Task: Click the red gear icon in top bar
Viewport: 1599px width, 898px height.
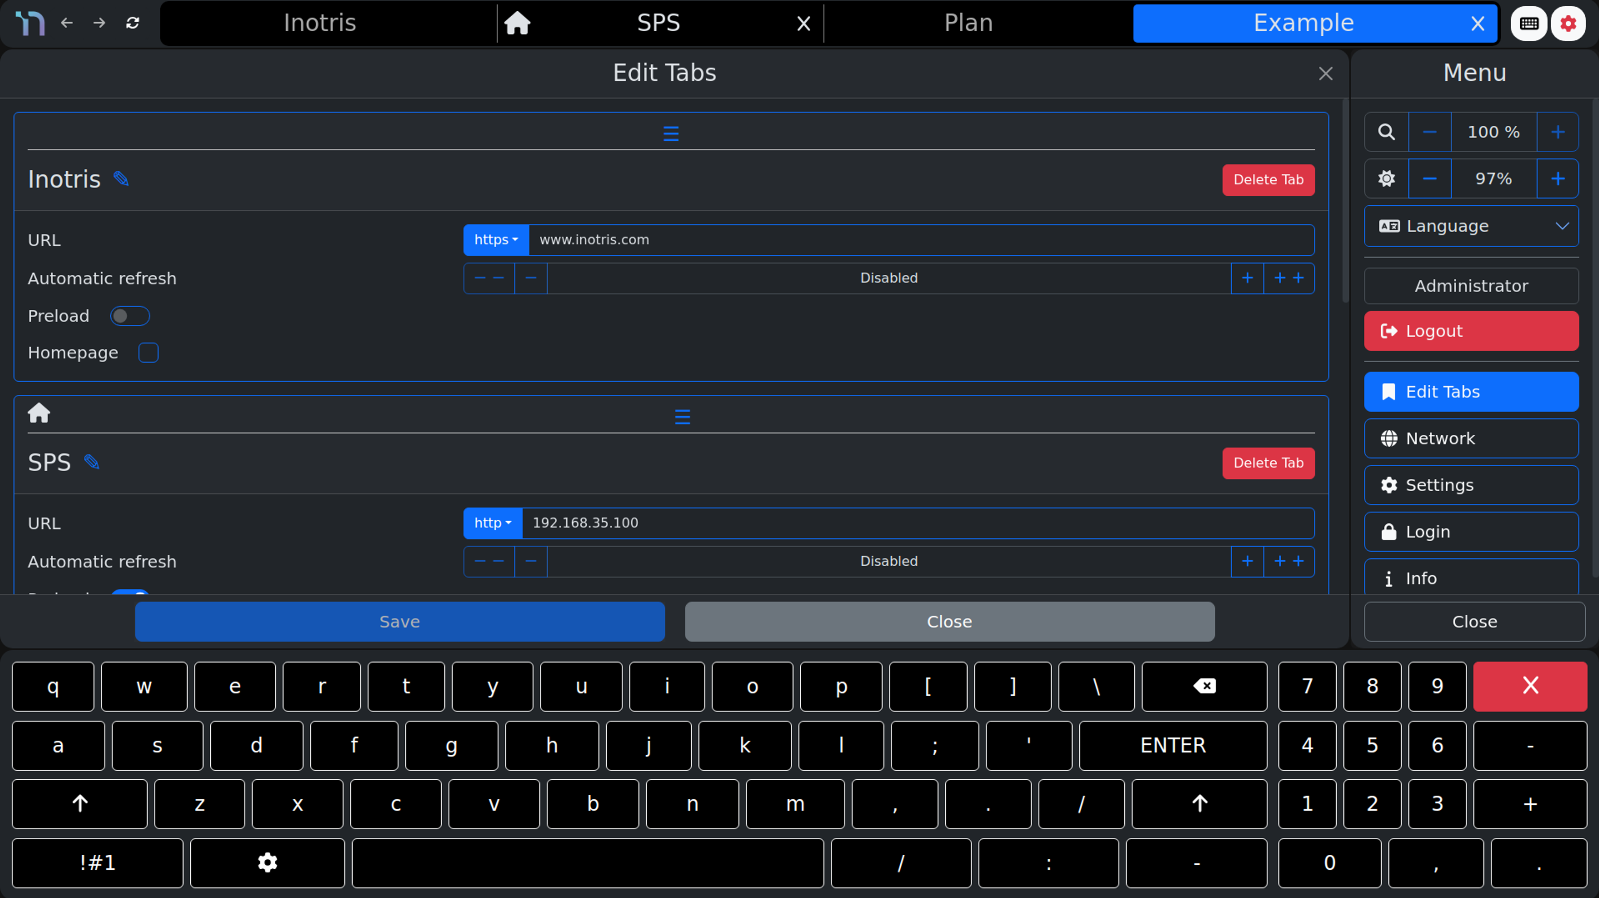Action: 1568,24
